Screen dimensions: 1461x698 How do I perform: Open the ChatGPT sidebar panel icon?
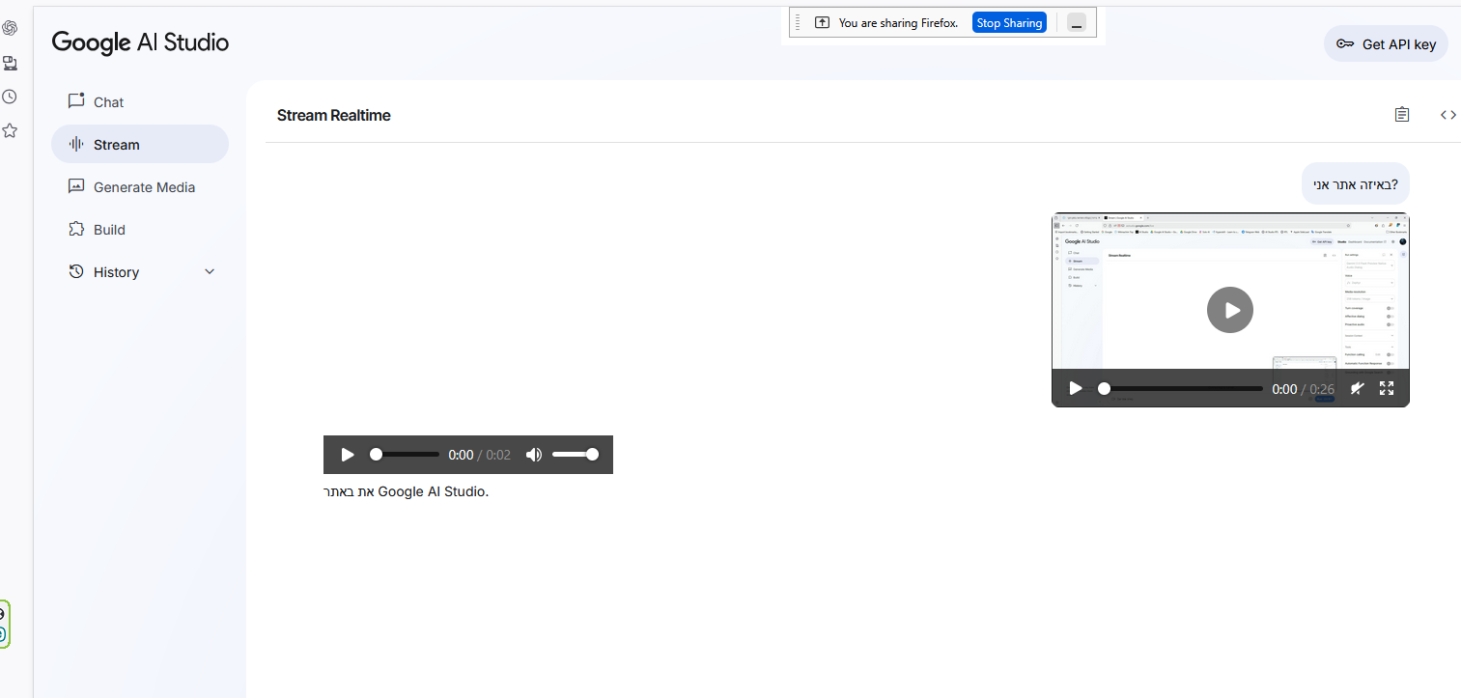(10, 28)
